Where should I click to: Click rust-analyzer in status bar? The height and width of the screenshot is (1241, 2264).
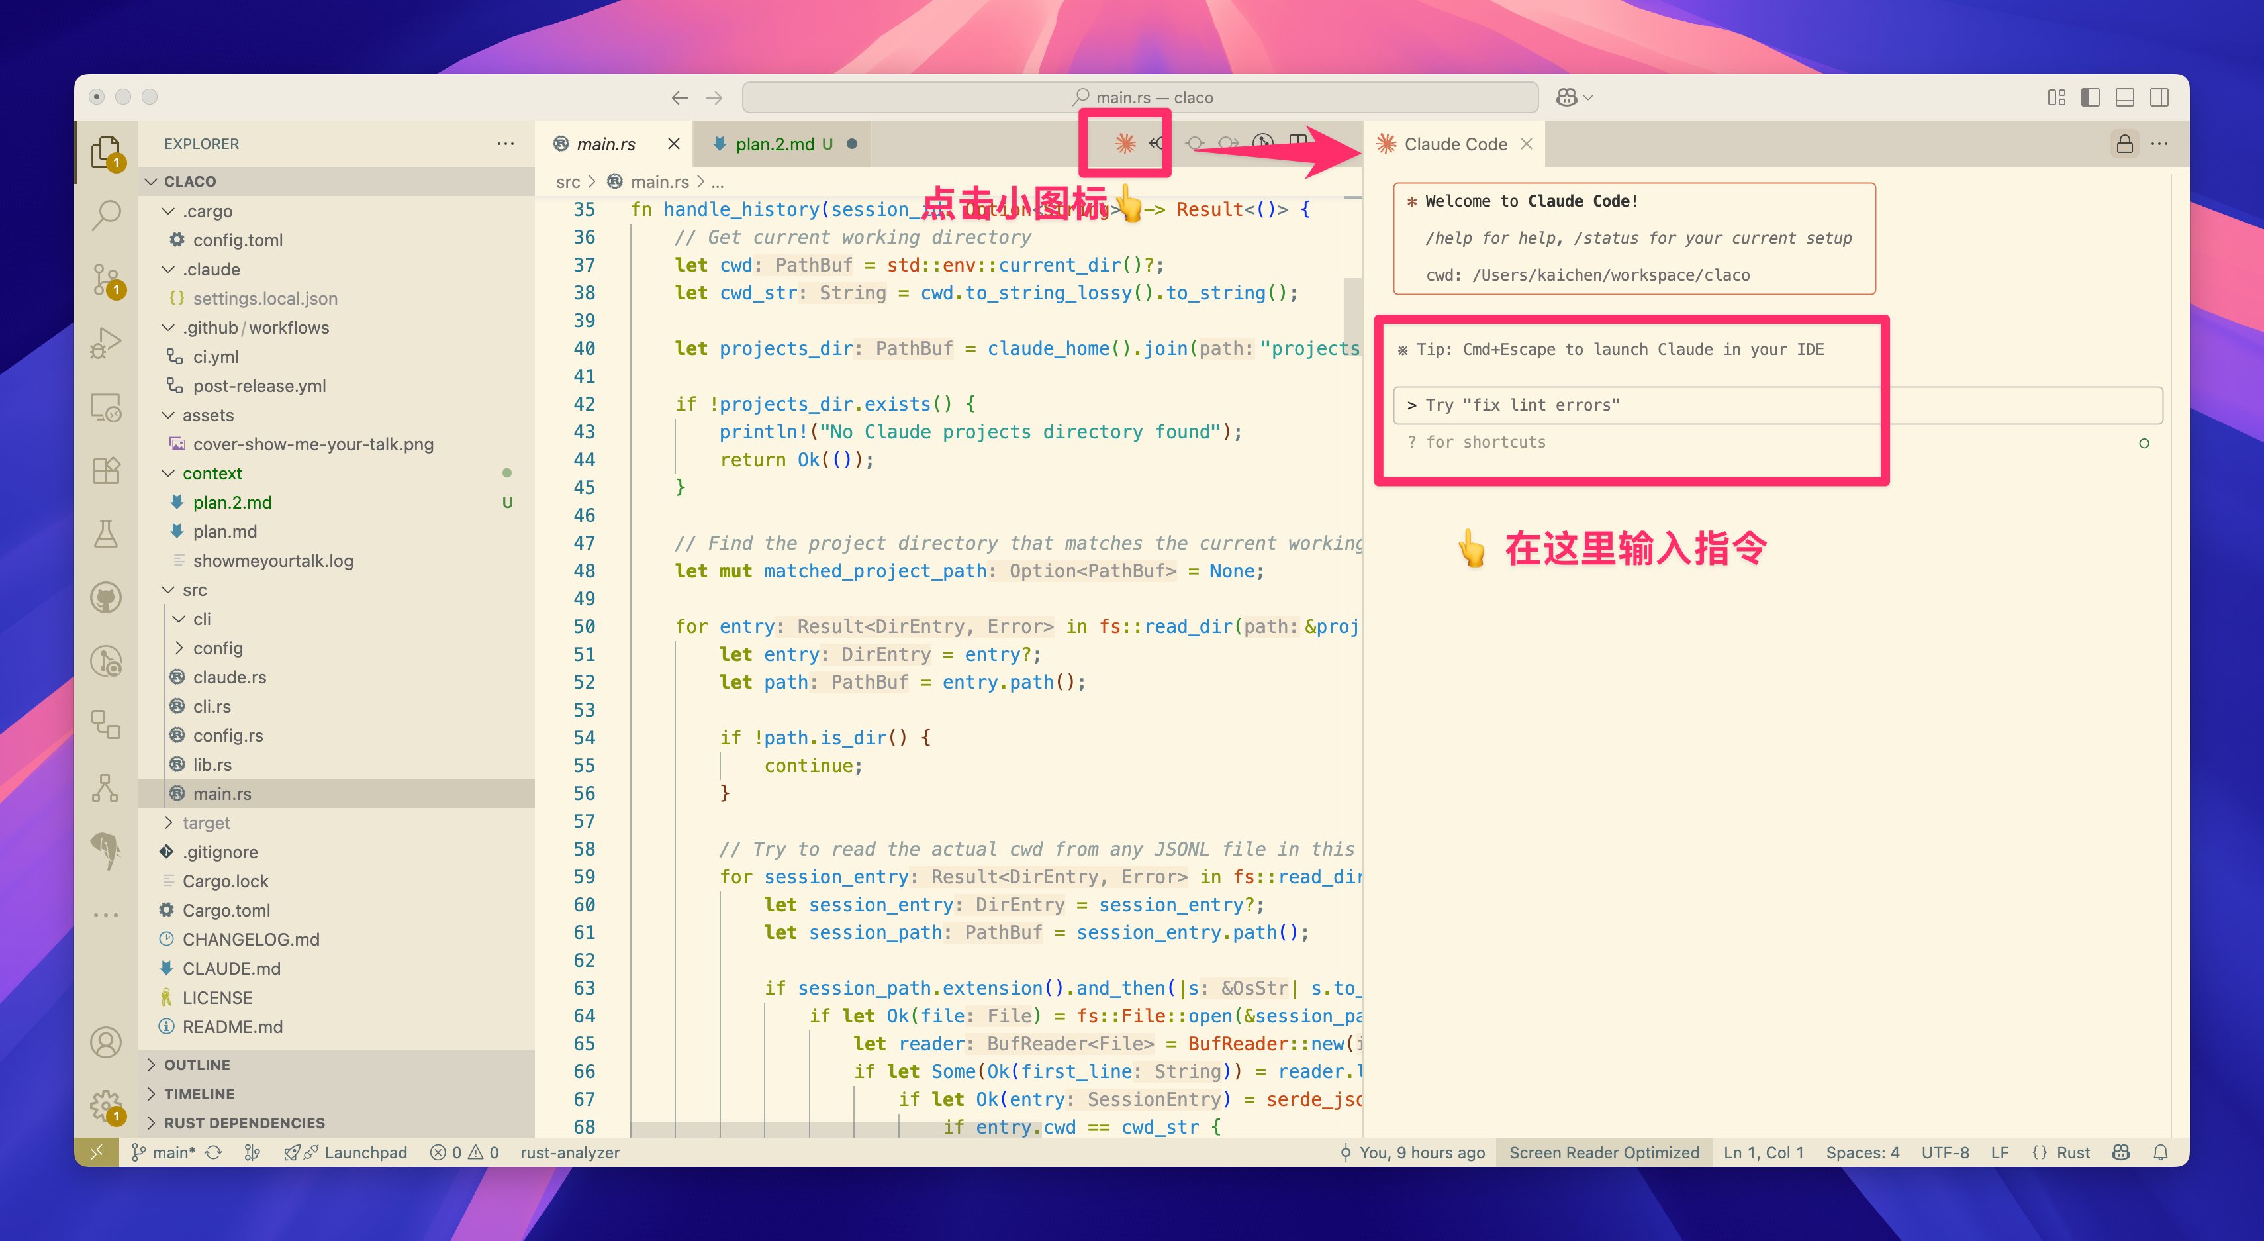point(569,1152)
